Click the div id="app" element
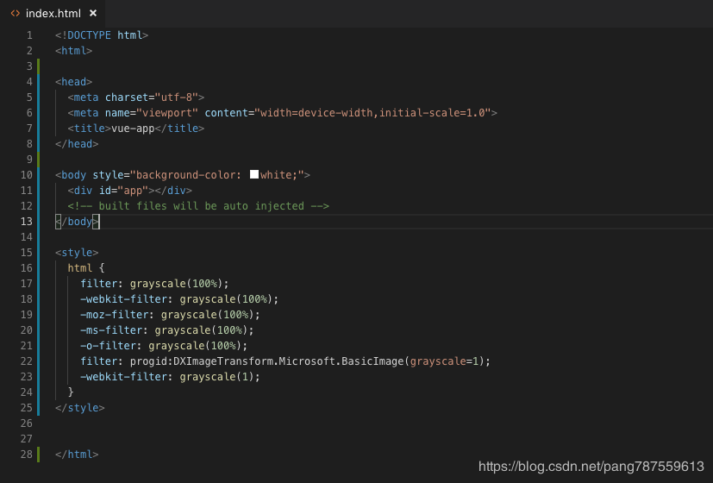The height and width of the screenshot is (483, 713). coord(129,190)
